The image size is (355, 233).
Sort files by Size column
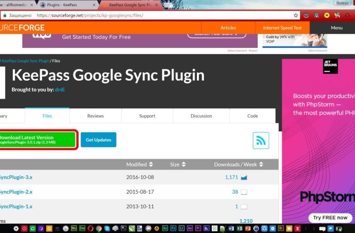tap(178, 164)
